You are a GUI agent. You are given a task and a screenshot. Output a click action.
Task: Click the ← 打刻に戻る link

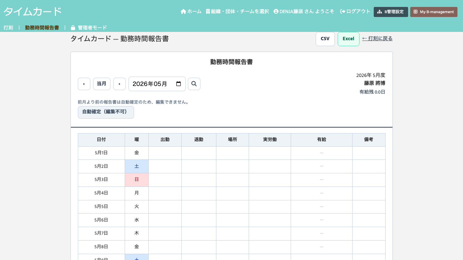tap(377, 38)
